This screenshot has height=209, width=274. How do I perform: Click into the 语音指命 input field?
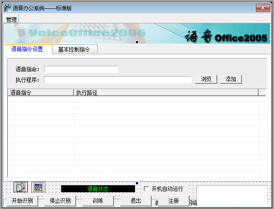[81, 69]
